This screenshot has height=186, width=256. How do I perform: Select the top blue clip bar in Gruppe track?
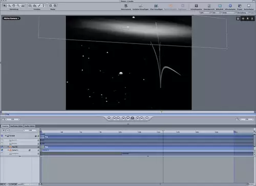click(147, 136)
